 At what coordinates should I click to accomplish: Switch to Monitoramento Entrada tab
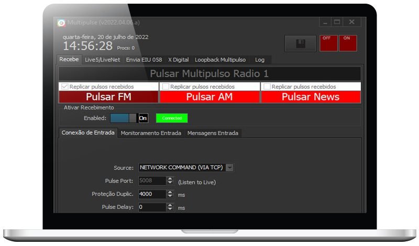(x=151, y=133)
